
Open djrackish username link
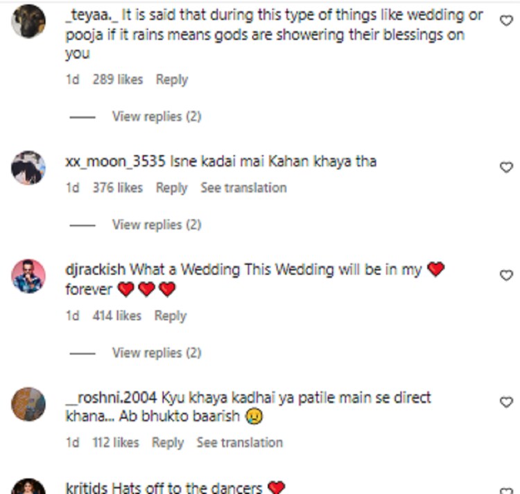[96, 270]
